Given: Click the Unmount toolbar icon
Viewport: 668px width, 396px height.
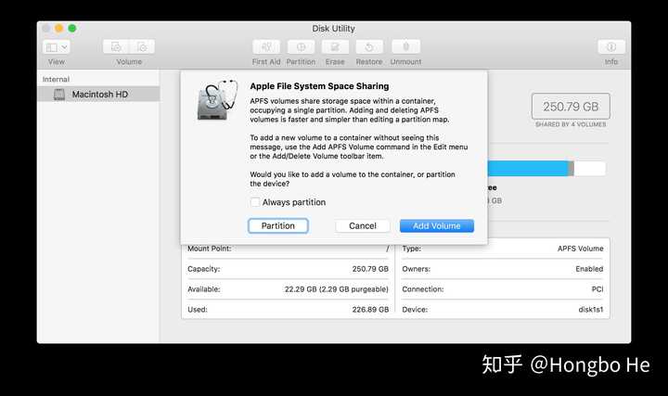Looking at the screenshot, I should click(x=405, y=47).
